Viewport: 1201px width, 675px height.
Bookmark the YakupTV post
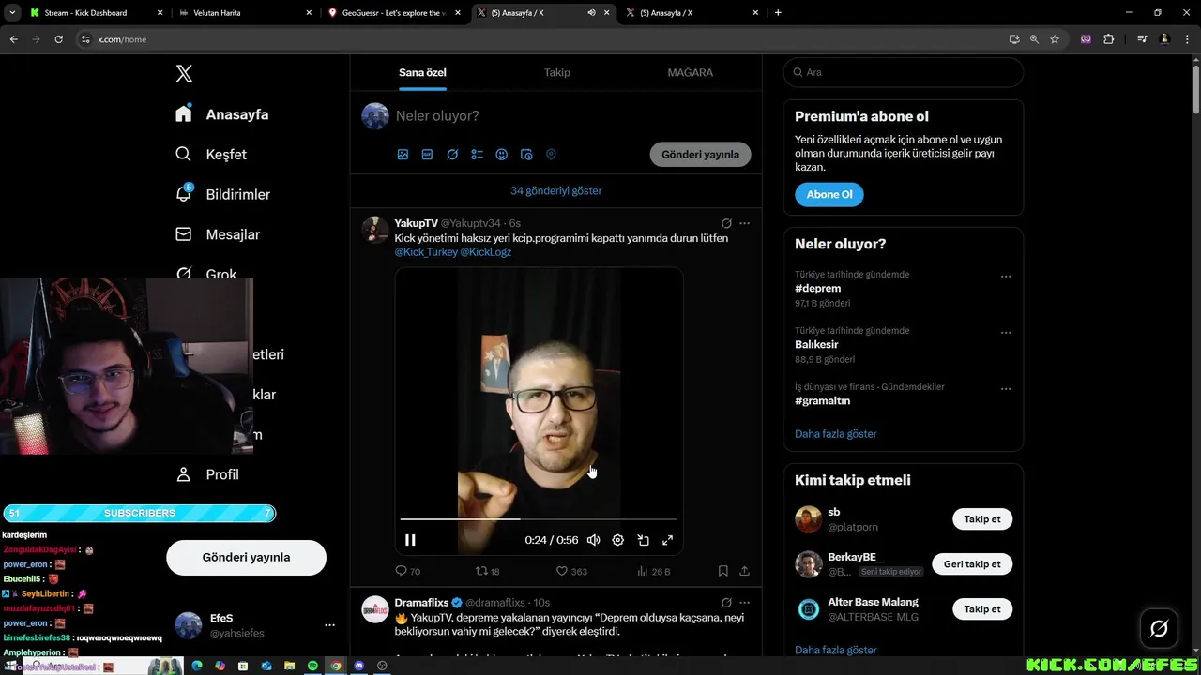coord(723,571)
